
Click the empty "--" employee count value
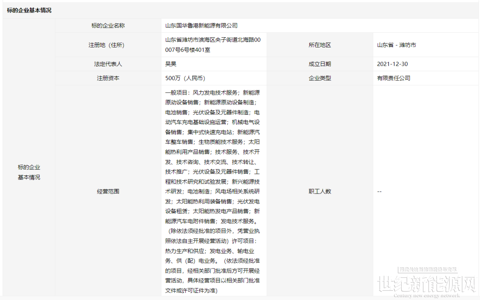pos(380,191)
